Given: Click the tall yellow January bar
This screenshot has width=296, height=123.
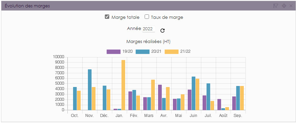Looking at the screenshot, I should tap(123, 85).
